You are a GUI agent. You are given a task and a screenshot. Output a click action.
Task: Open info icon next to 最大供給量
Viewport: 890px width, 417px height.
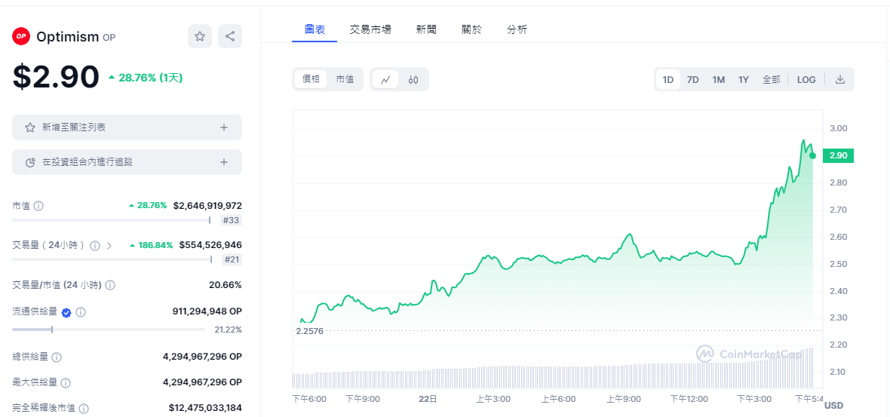point(66,383)
